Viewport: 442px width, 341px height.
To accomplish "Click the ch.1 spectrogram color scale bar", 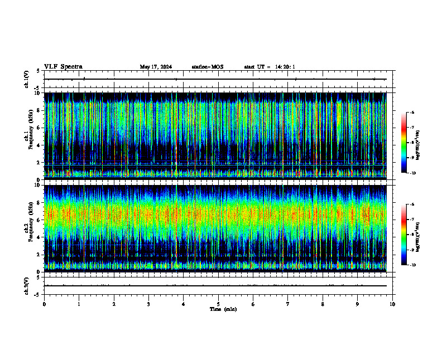I will click(403, 143).
